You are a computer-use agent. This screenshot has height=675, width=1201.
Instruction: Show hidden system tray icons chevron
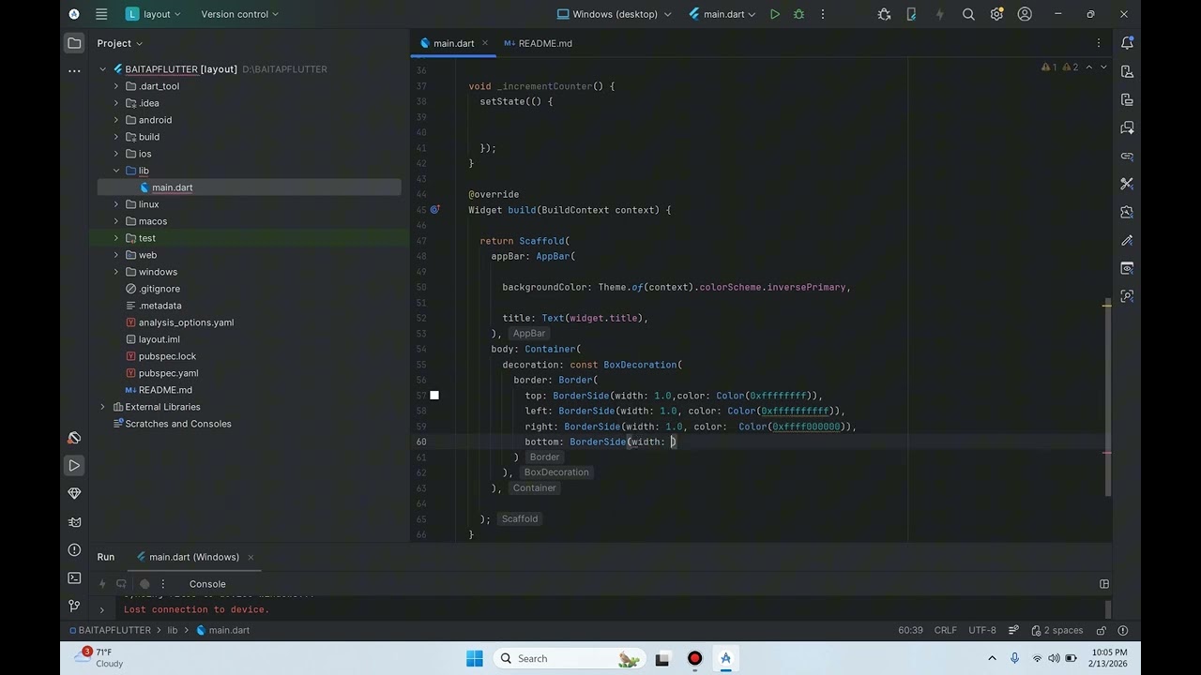992,658
